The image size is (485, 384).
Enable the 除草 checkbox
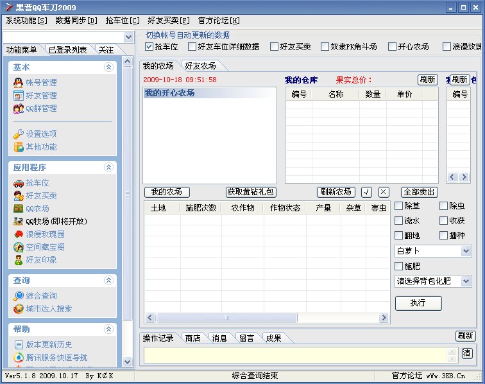[x=398, y=206]
